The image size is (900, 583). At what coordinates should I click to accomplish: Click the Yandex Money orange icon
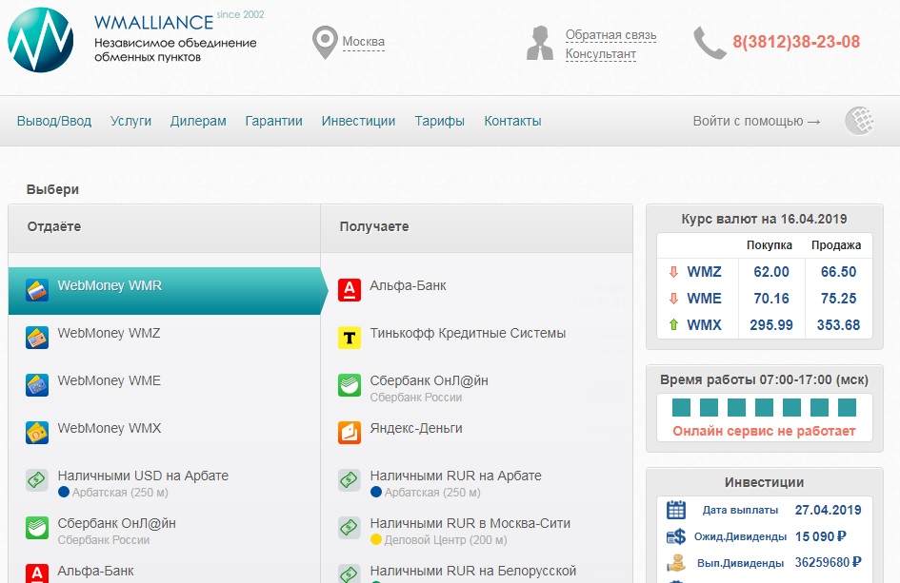click(x=350, y=432)
